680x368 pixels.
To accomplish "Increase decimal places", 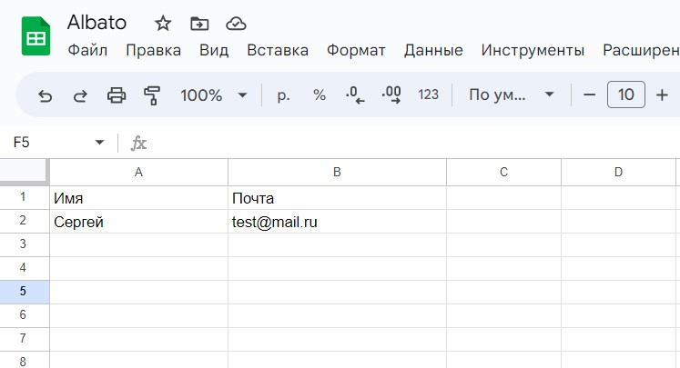I will point(391,94).
